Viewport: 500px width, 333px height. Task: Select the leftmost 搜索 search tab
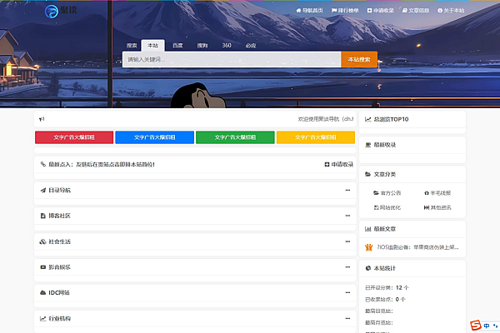[x=132, y=46]
